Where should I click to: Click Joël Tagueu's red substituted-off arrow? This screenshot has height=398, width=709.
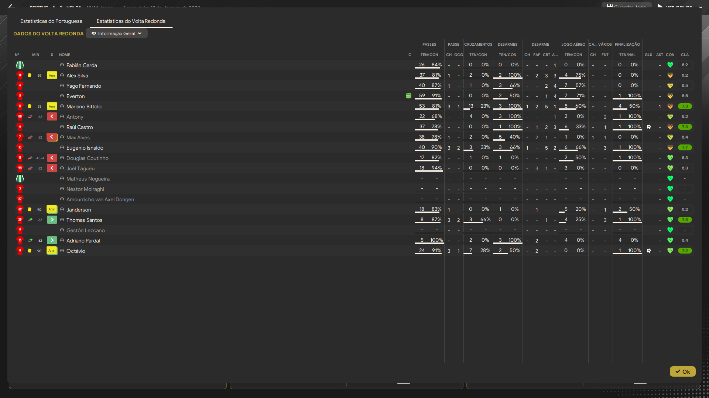(52, 168)
